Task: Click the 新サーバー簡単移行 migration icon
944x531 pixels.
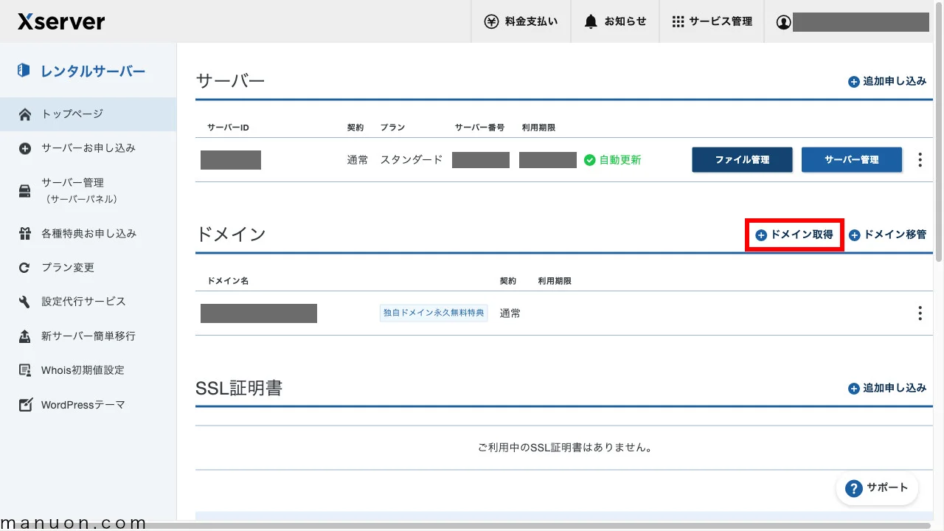Action: tap(24, 336)
